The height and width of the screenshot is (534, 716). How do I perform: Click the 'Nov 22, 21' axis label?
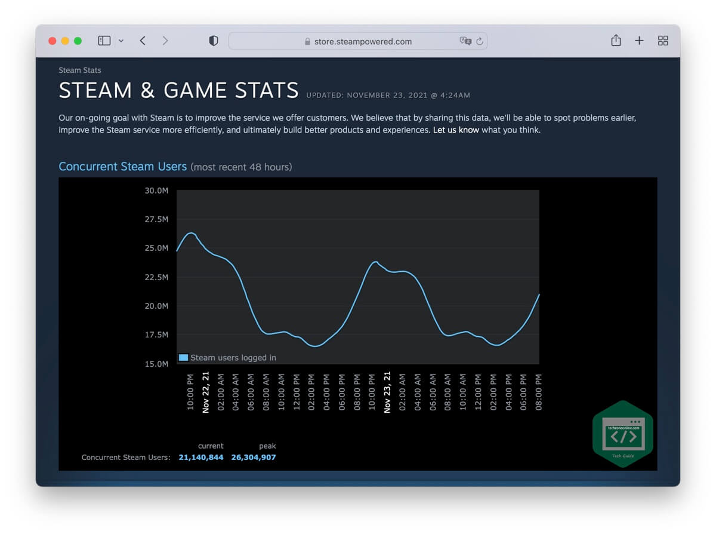(206, 392)
